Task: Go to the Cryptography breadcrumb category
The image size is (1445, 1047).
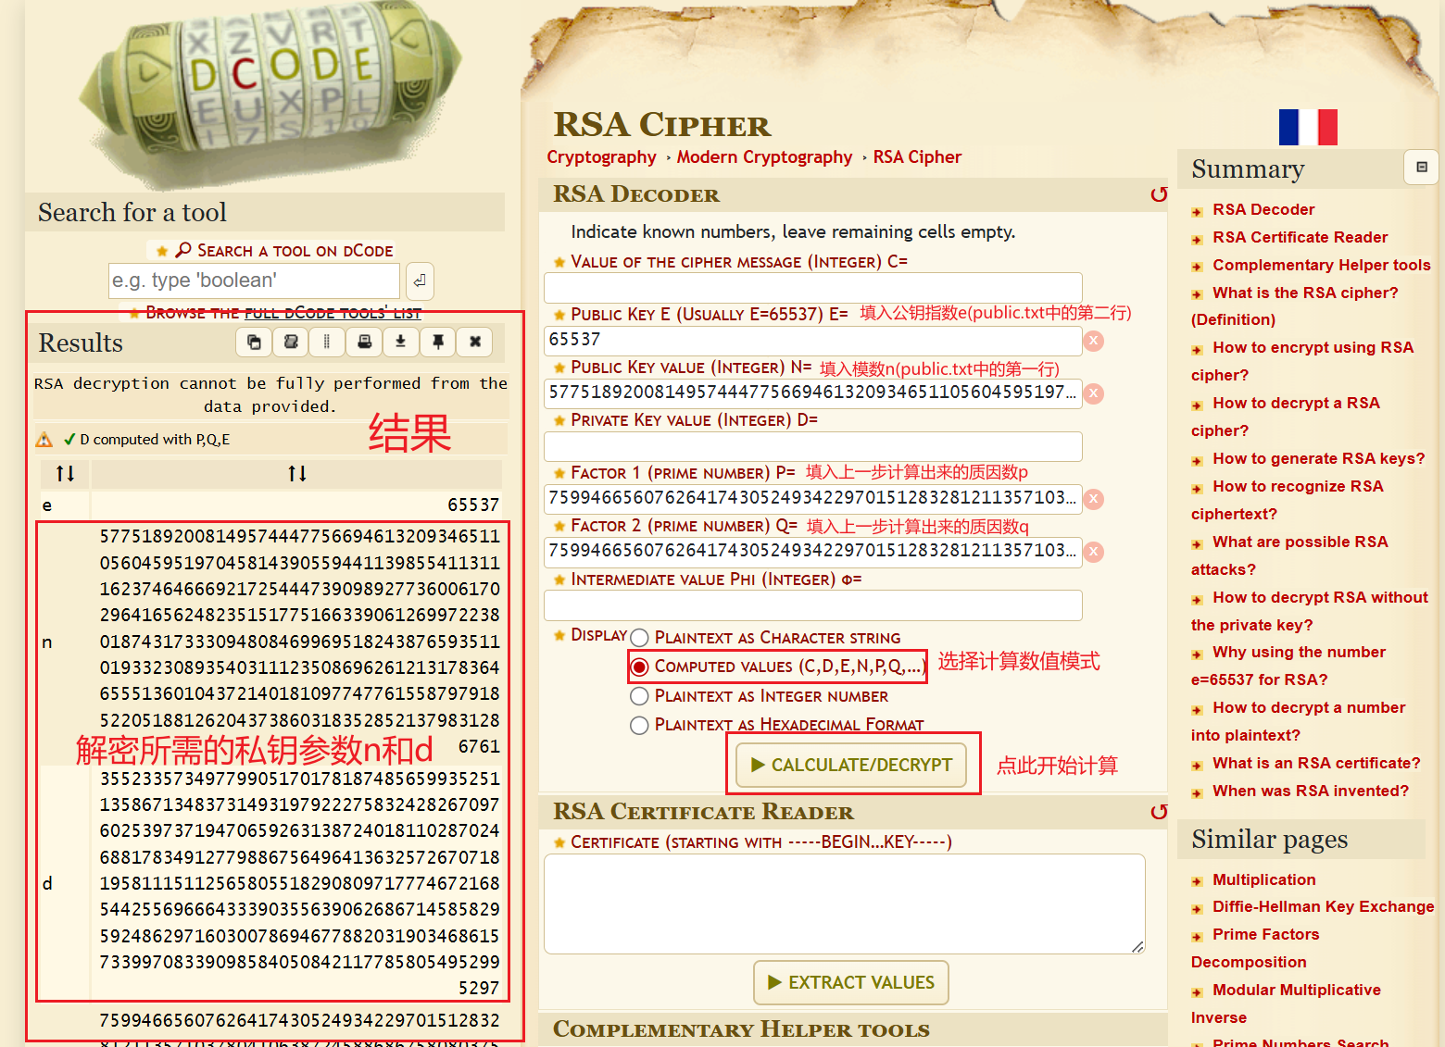Action: pyautogui.click(x=601, y=157)
